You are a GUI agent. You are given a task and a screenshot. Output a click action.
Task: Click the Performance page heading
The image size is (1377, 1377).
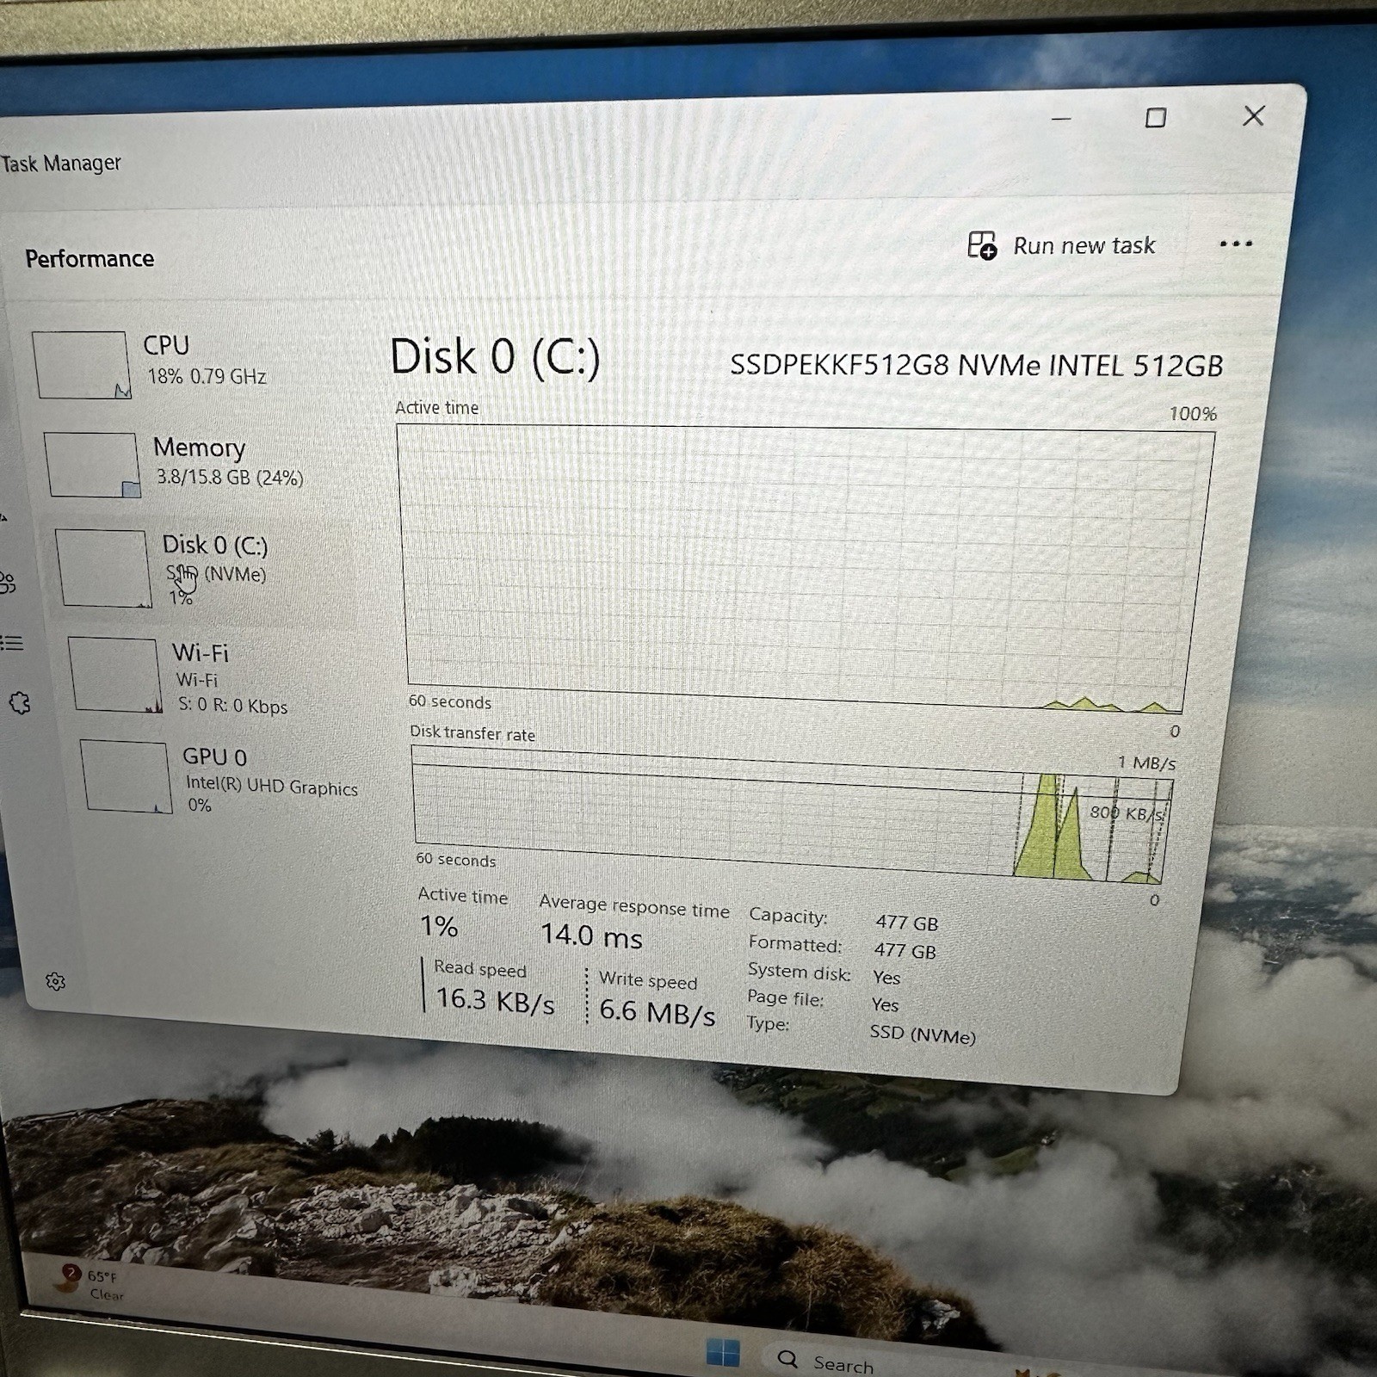(x=90, y=258)
